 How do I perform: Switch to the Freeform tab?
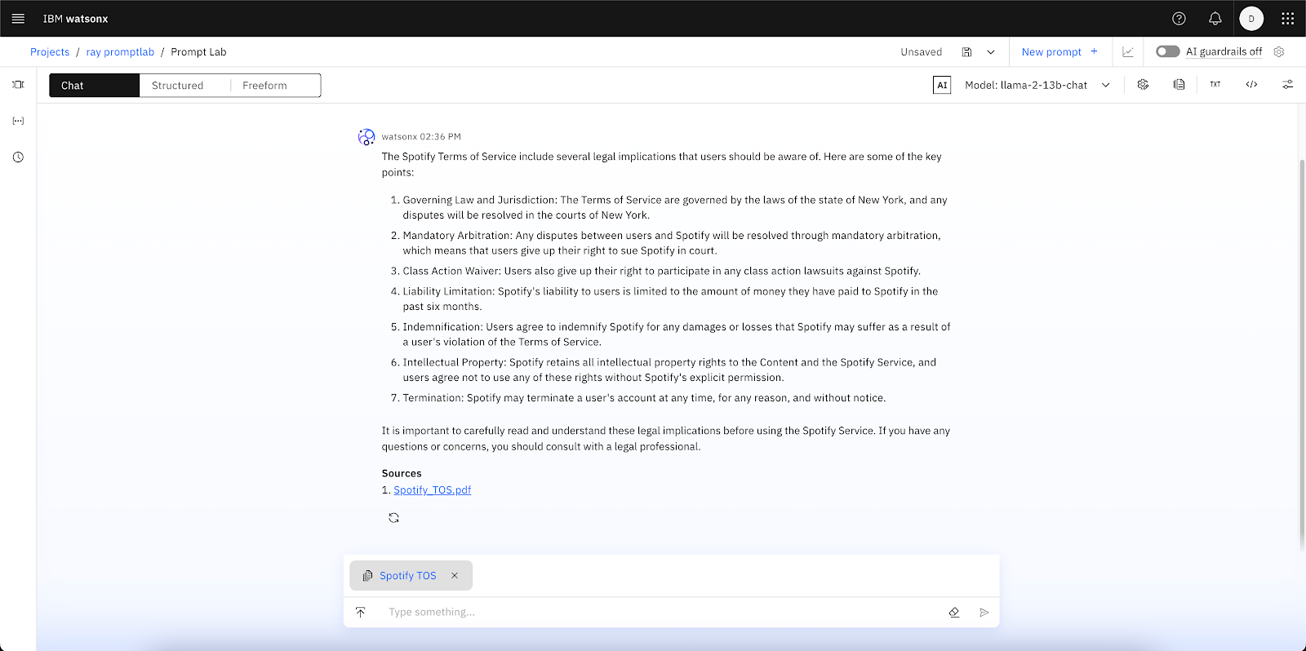(x=275, y=85)
